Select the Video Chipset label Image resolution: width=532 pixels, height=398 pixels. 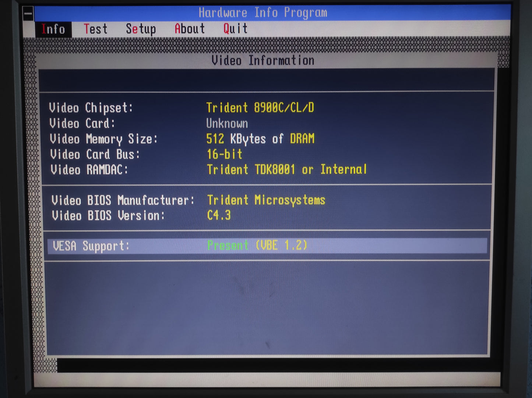[91, 108]
